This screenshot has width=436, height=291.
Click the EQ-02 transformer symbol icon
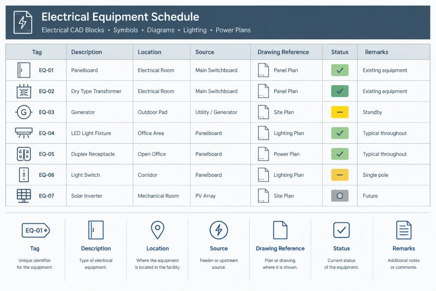coord(24,91)
